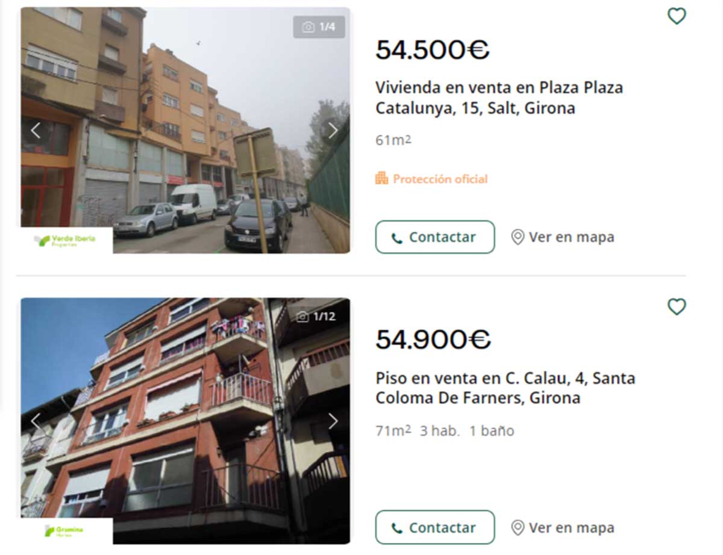This screenshot has width=723, height=555.
Task: Click the Protección oficial tag
Action: pyautogui.click(x=431, y=179)
